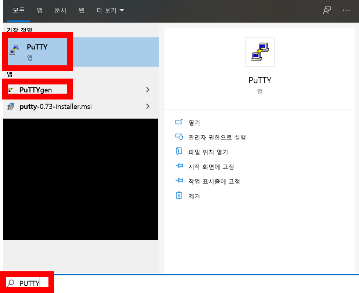Click 열기 to open PuTTY

point(194,123)
